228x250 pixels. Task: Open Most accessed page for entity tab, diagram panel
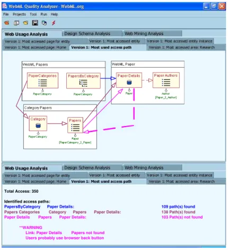pyautogui.click(x=45, y=41)
